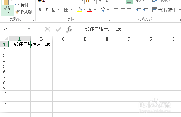
Task: Expand the Underline style dropdown
Action: (59, 10)
